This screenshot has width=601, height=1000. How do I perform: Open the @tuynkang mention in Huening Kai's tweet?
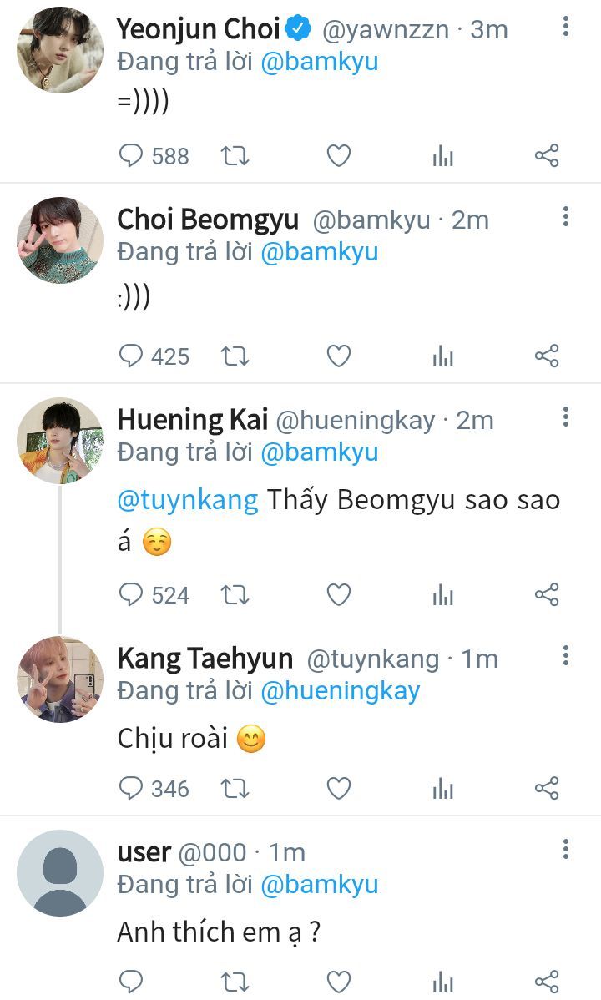click(x=188, y=500)
